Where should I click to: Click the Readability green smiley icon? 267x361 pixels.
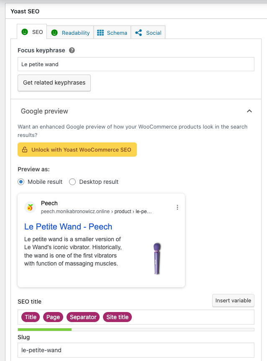[54, 33]
